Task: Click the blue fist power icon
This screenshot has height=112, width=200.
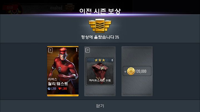Action: pos(49,88)
